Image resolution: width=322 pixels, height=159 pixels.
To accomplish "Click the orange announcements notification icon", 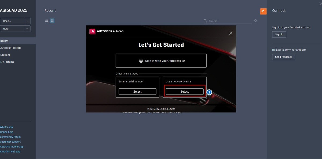I will pos(263,11).
